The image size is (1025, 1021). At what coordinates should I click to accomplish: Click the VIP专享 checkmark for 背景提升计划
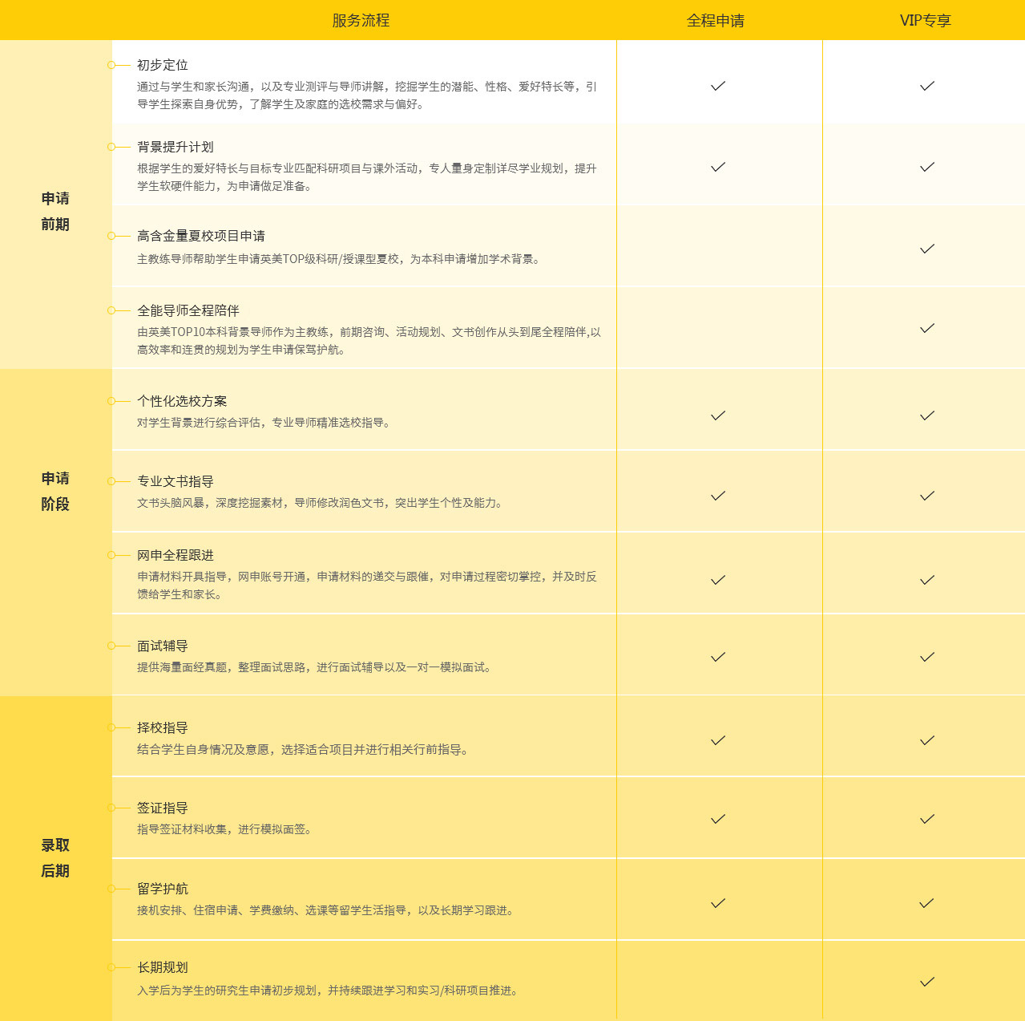(x=927, y=167)
